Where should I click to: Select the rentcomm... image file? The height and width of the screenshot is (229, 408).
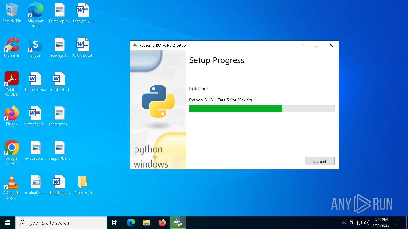[59, 116]
